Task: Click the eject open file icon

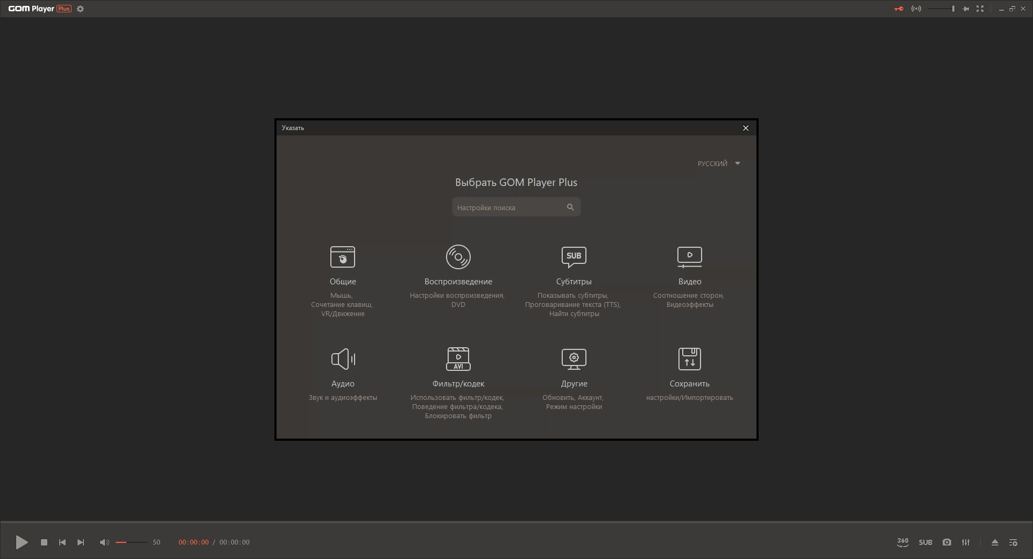Action: click(995, 542)
